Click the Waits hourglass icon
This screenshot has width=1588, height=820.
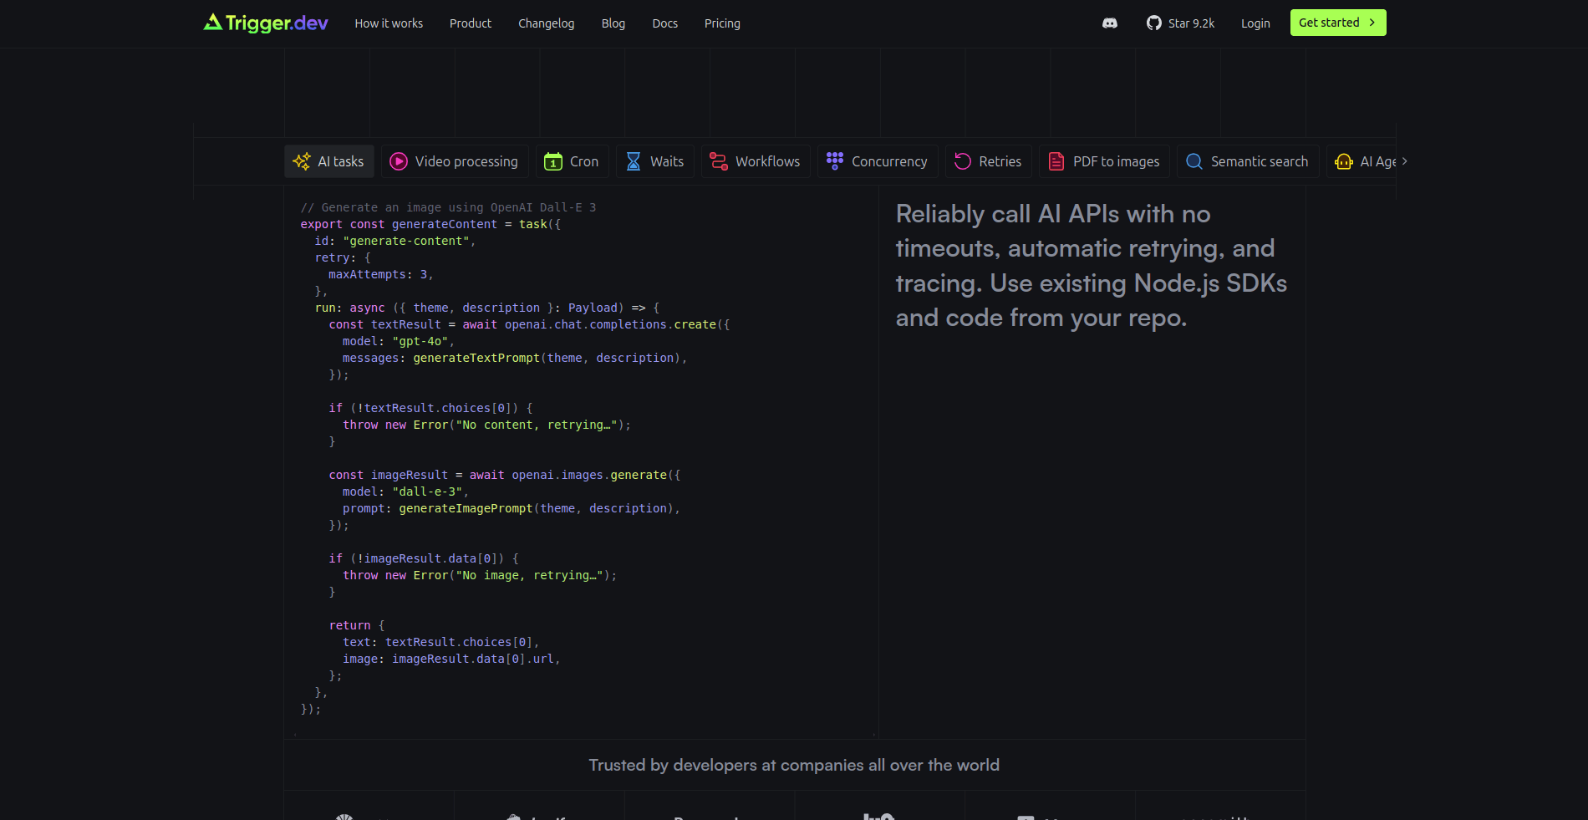tap(634, 161)
